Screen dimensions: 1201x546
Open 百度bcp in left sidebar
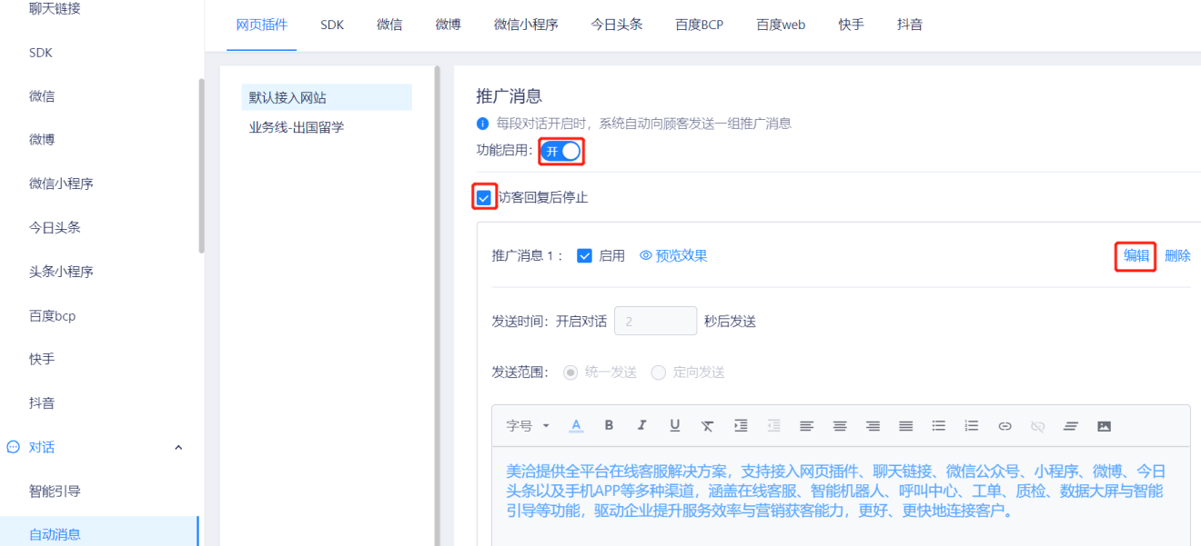pos(53,315)
